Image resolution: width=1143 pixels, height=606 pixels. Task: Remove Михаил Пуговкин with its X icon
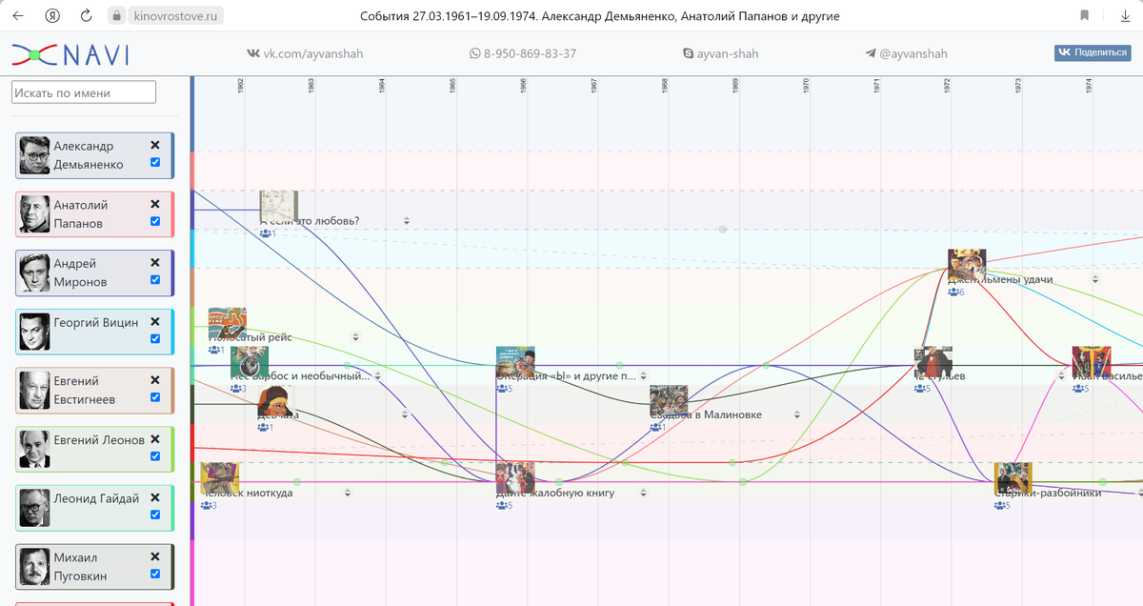[x=155, y=556]
